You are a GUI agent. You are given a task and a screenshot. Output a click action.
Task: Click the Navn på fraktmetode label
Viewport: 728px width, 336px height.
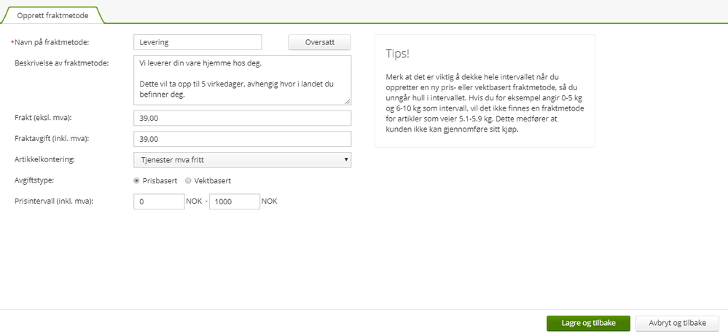point(60,43)
